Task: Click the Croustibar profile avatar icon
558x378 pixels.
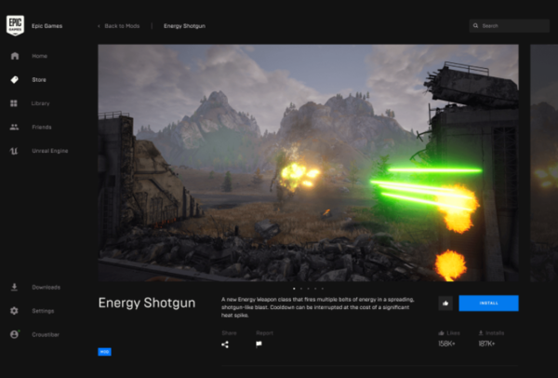Action: [x=15, y=334]
